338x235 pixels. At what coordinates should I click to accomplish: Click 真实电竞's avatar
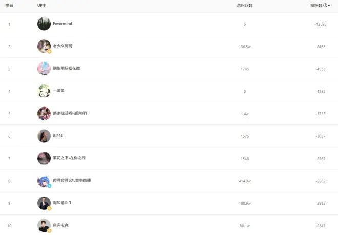44,225
